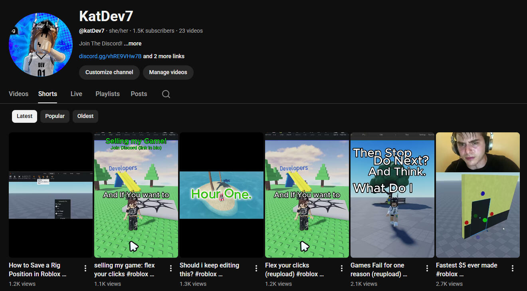527x291 pixels.
Task: Click the 'Join The Discord!' description text
Action: point(101,43)
